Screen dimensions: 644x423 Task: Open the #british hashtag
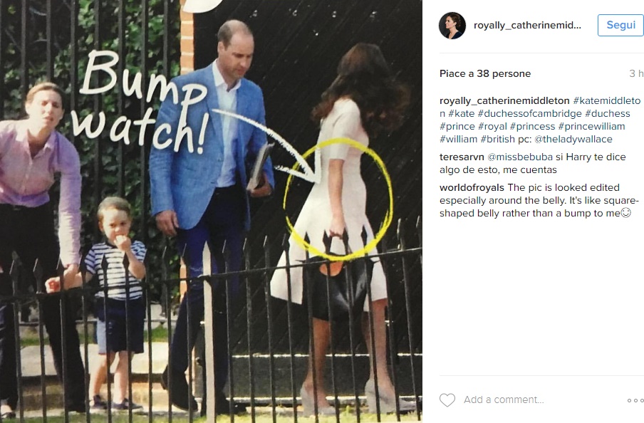(x=498, y=139)
